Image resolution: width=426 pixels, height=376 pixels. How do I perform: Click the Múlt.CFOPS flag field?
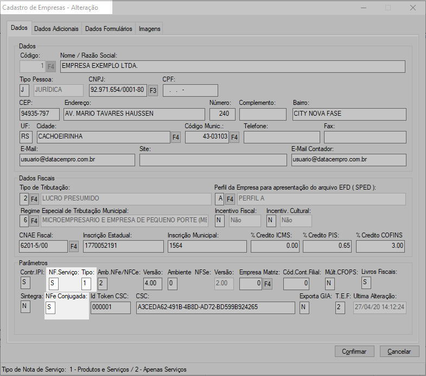[x=330, y=284]
